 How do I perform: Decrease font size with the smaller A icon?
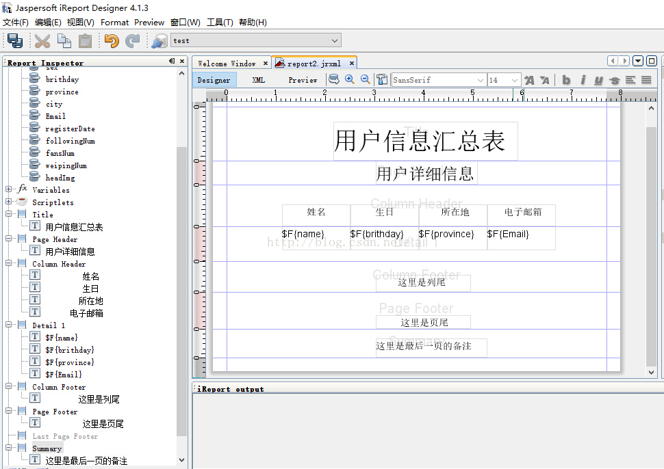coord(545,80)
